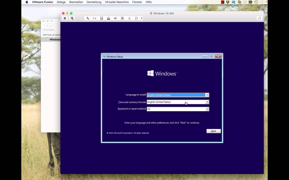Expand the Time and currency format dropdown
The image size is (289, 180).
[207, 102]
